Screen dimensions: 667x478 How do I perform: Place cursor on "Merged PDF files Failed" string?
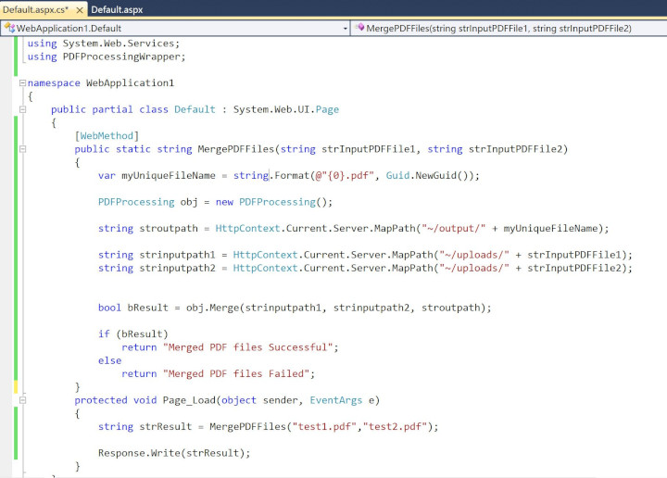coord(239,373)
